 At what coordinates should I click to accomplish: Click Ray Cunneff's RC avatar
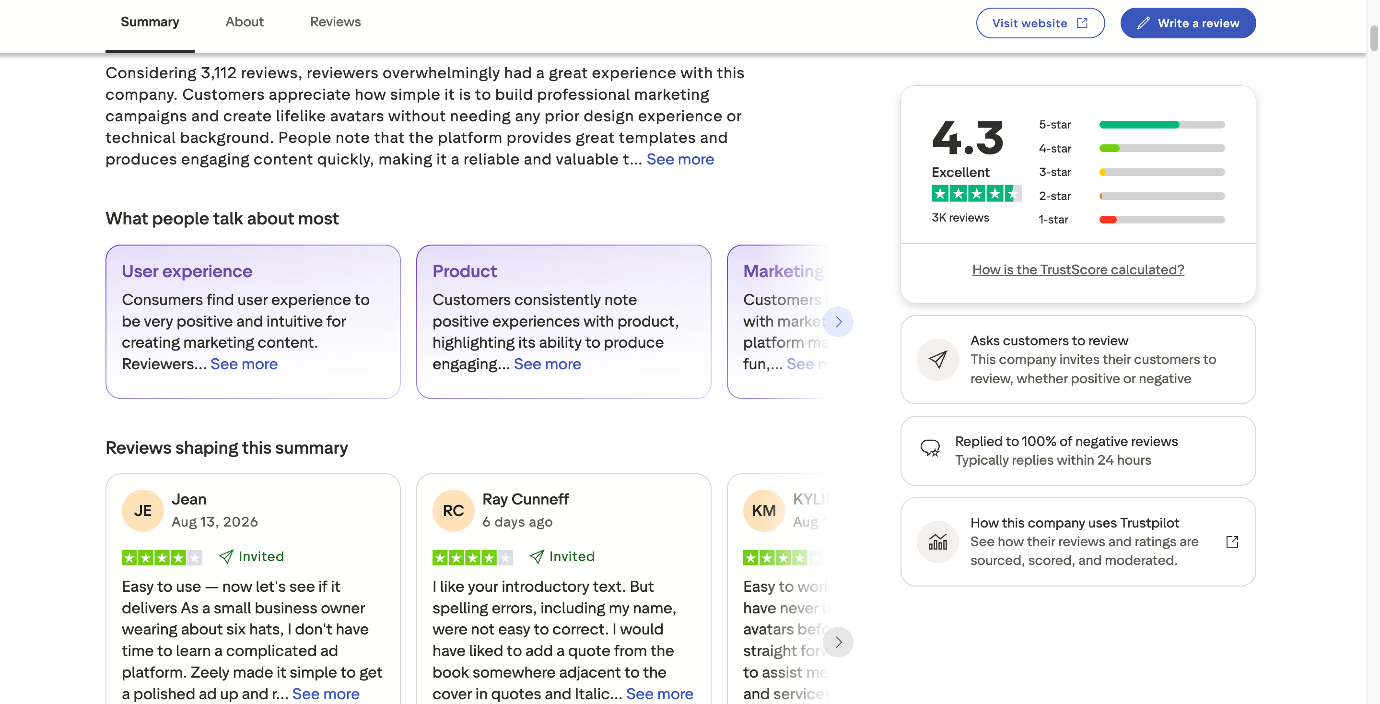tap(453, 511)
